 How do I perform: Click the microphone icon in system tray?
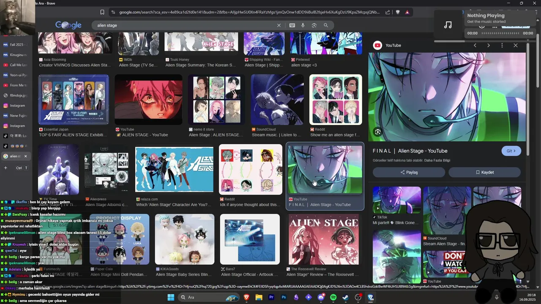click(497, 297)
